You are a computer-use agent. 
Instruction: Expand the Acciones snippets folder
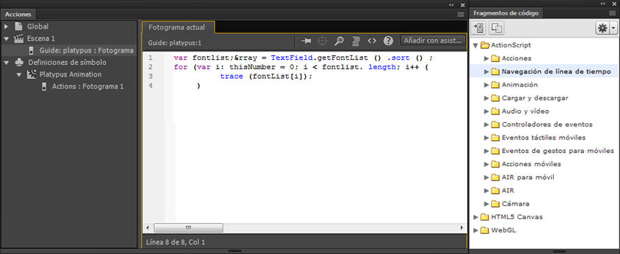487,59
